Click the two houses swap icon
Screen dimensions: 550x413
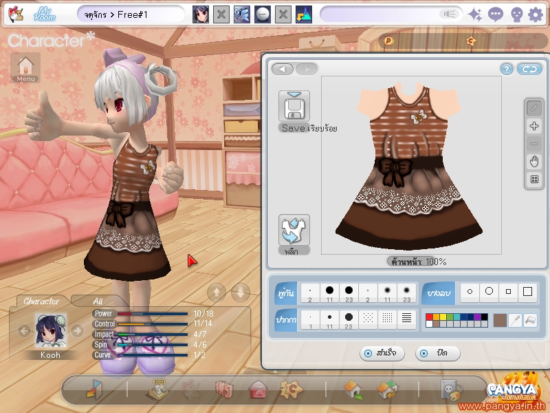[x=387, y=390]
